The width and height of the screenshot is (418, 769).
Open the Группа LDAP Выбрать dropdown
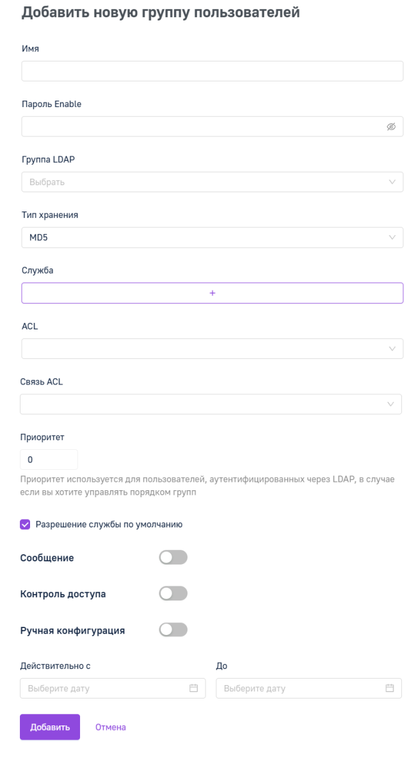point(213,182)
